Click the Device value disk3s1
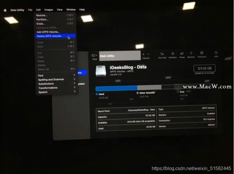Image resolution: width=234 pixels, height=174 pixels. click(x=211, y=125)
